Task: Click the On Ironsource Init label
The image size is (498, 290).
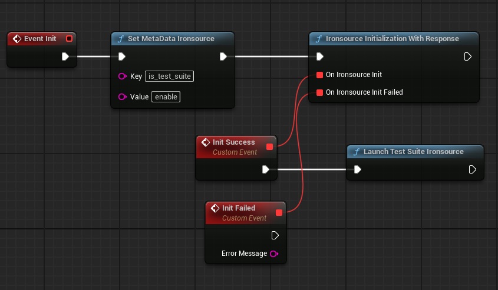Action: pyautogui.click(x=354, y=75)
